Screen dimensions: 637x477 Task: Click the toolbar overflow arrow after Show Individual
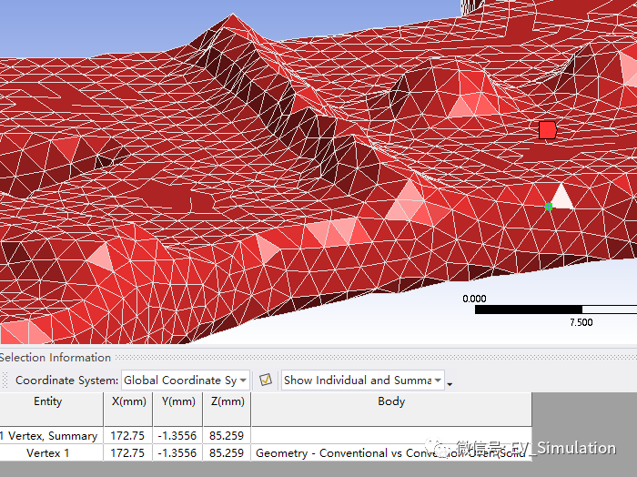pos(450,384)
